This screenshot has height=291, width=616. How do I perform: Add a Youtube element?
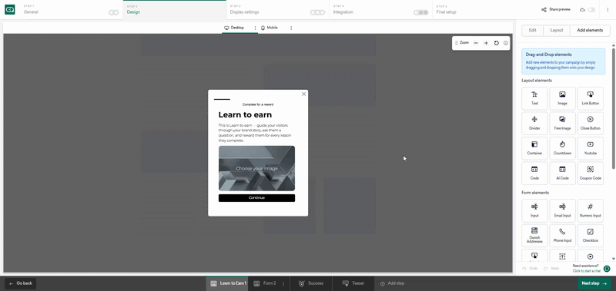pyautogui.click(x=590, y=148)
